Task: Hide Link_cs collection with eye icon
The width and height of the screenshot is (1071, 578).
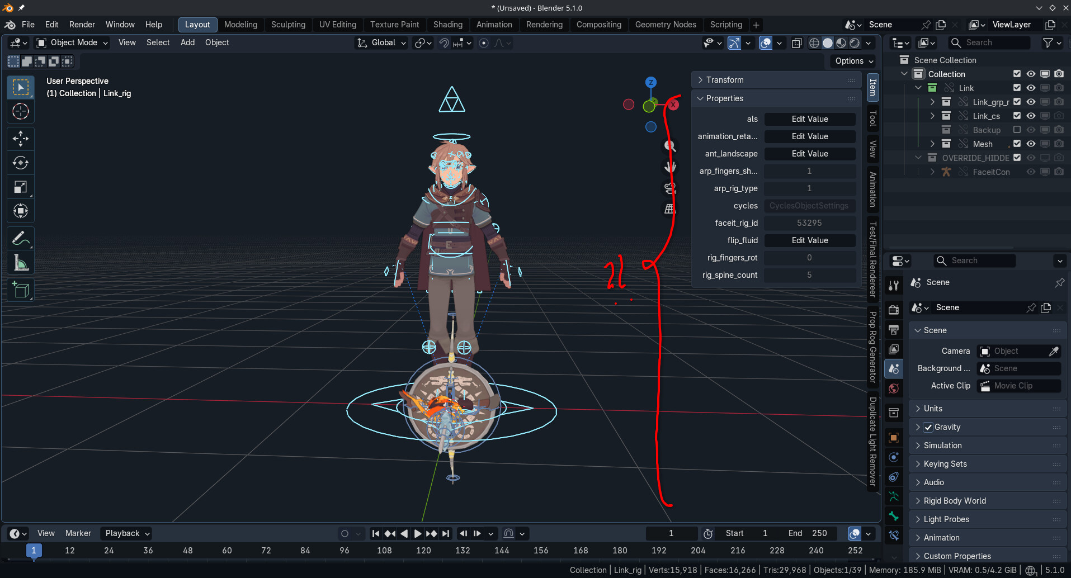Action: (x=1031, y=116)
